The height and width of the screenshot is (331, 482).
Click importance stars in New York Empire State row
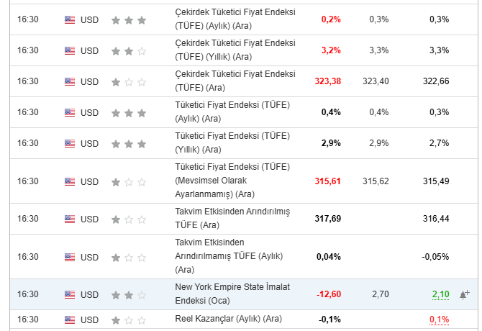click(x=129, y=295)
